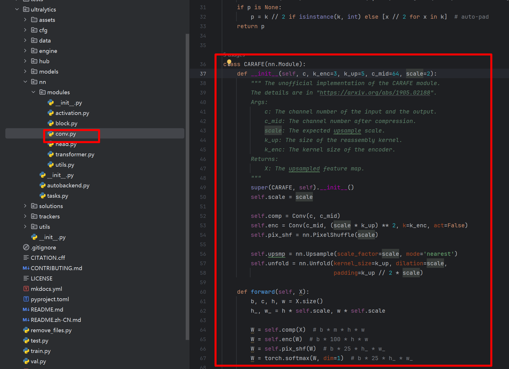Image resolution: width=509 pixels, height=369 pixels.
Task: Click line number 60 in gutter
Action: click(203, 292)
